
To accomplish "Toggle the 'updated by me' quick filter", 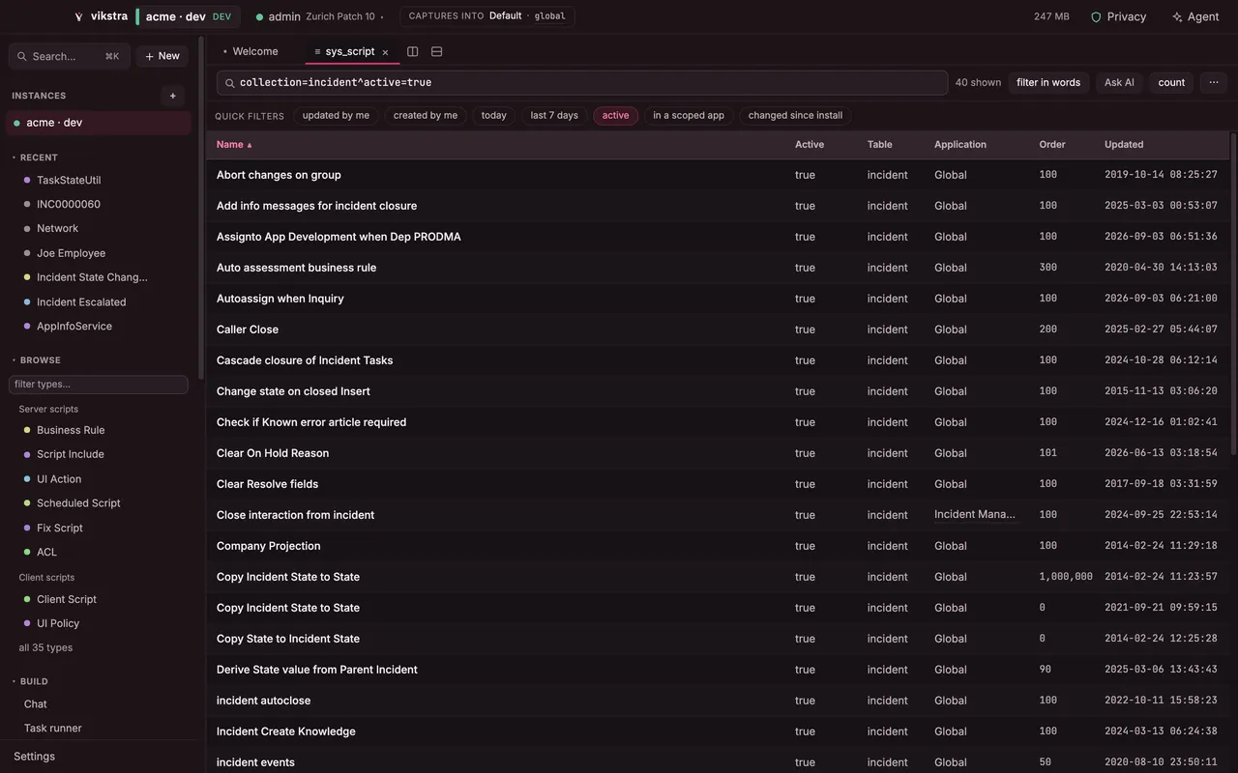I will (x=336, y=115).
